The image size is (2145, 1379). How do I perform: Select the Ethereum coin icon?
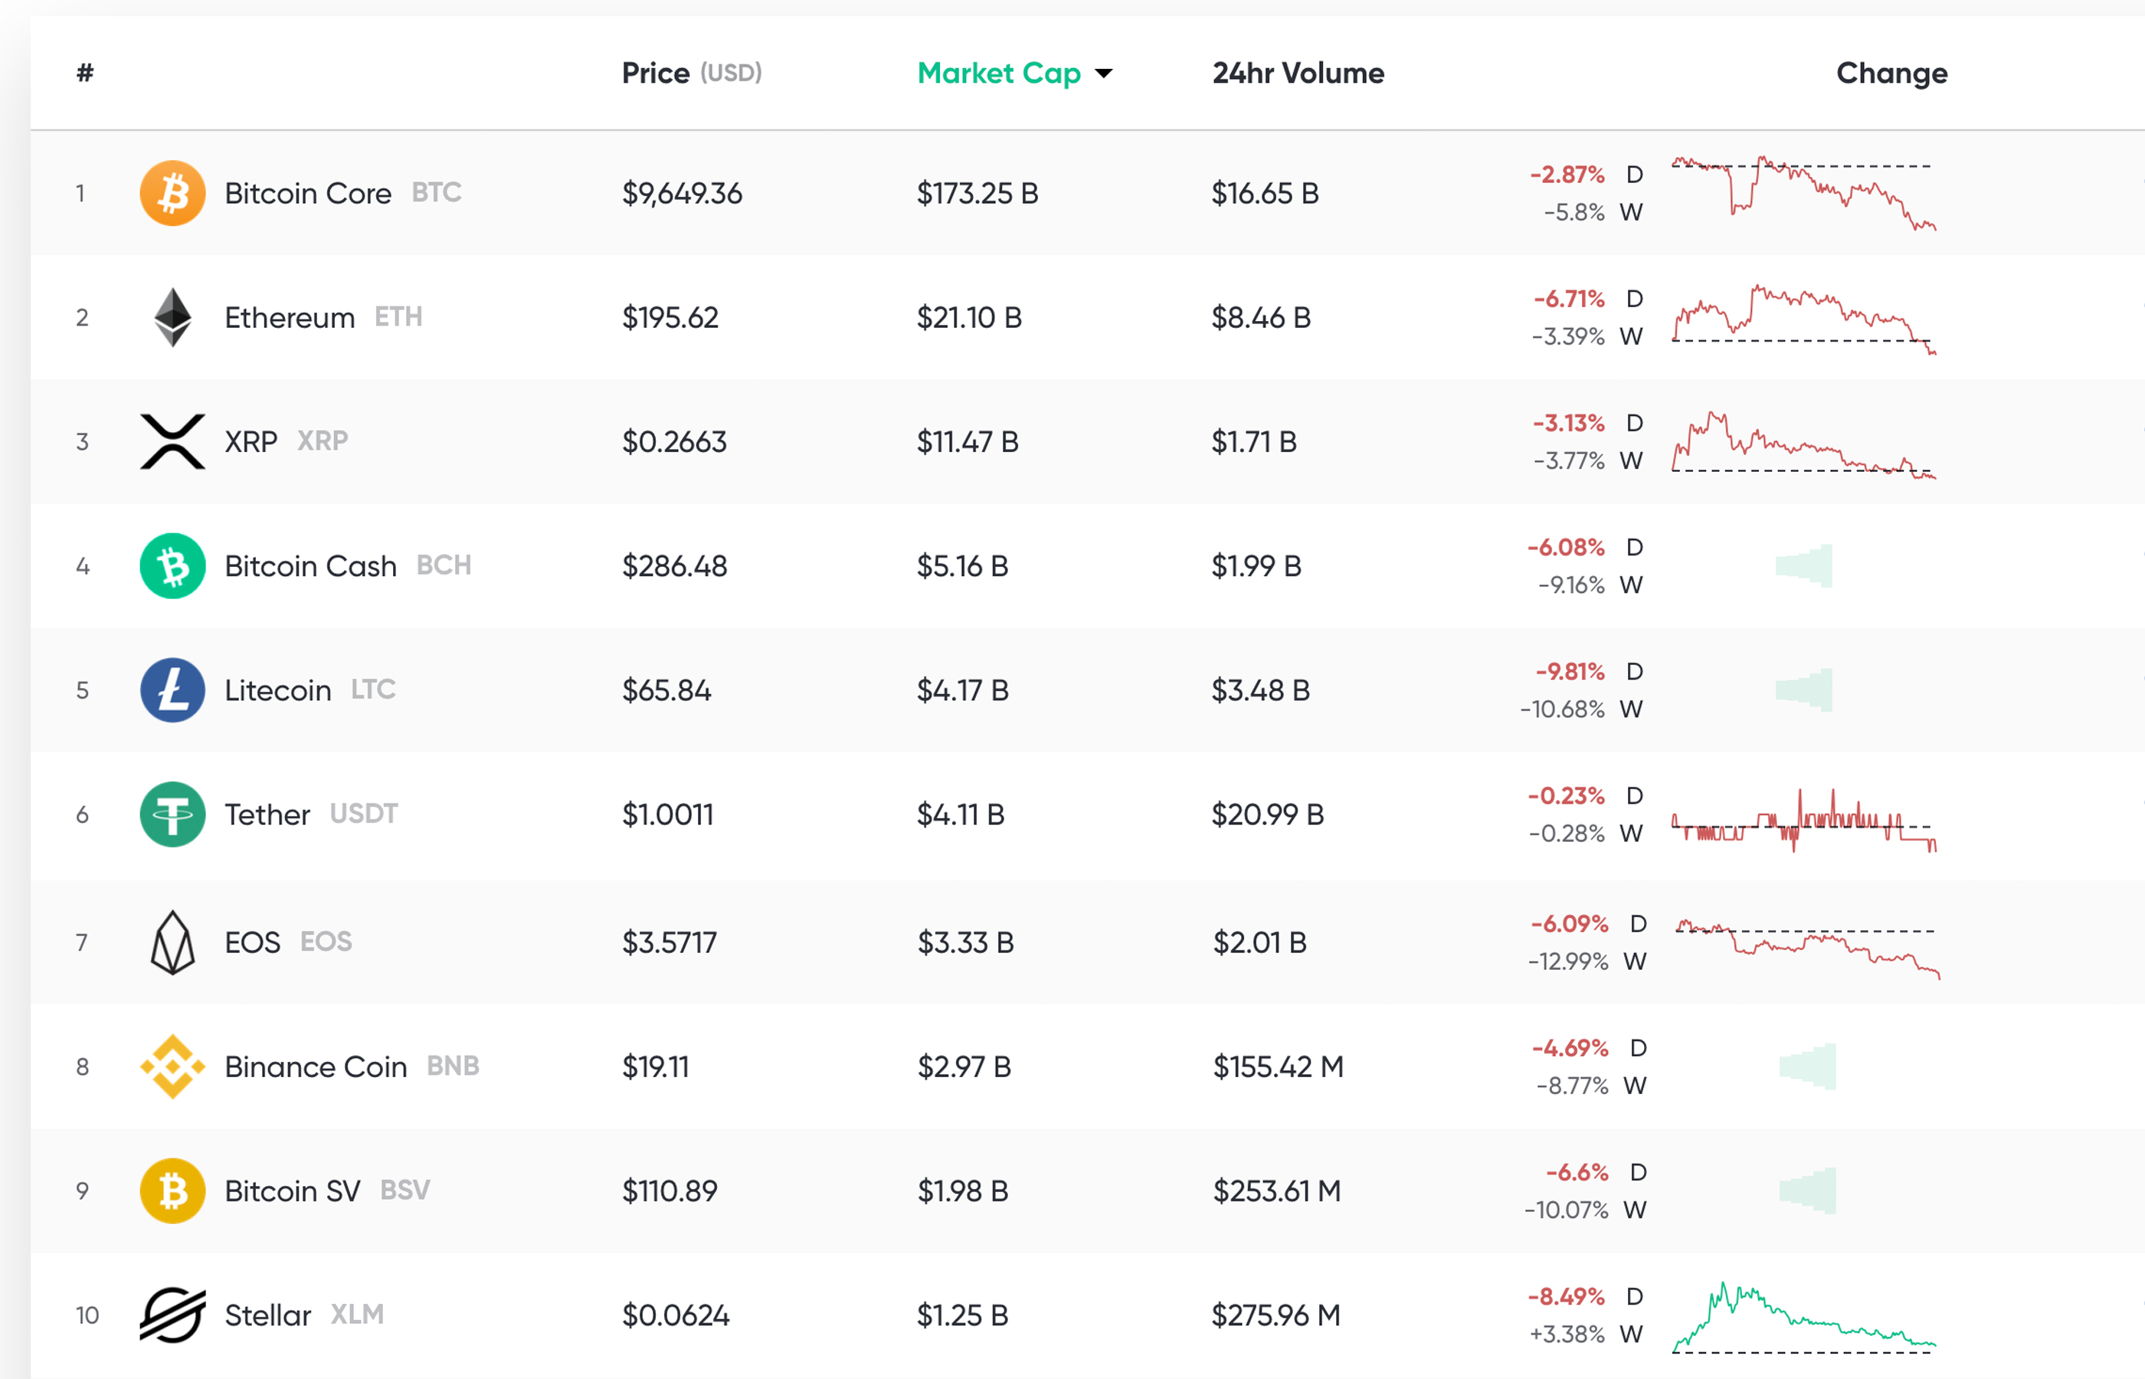point(172,316)
